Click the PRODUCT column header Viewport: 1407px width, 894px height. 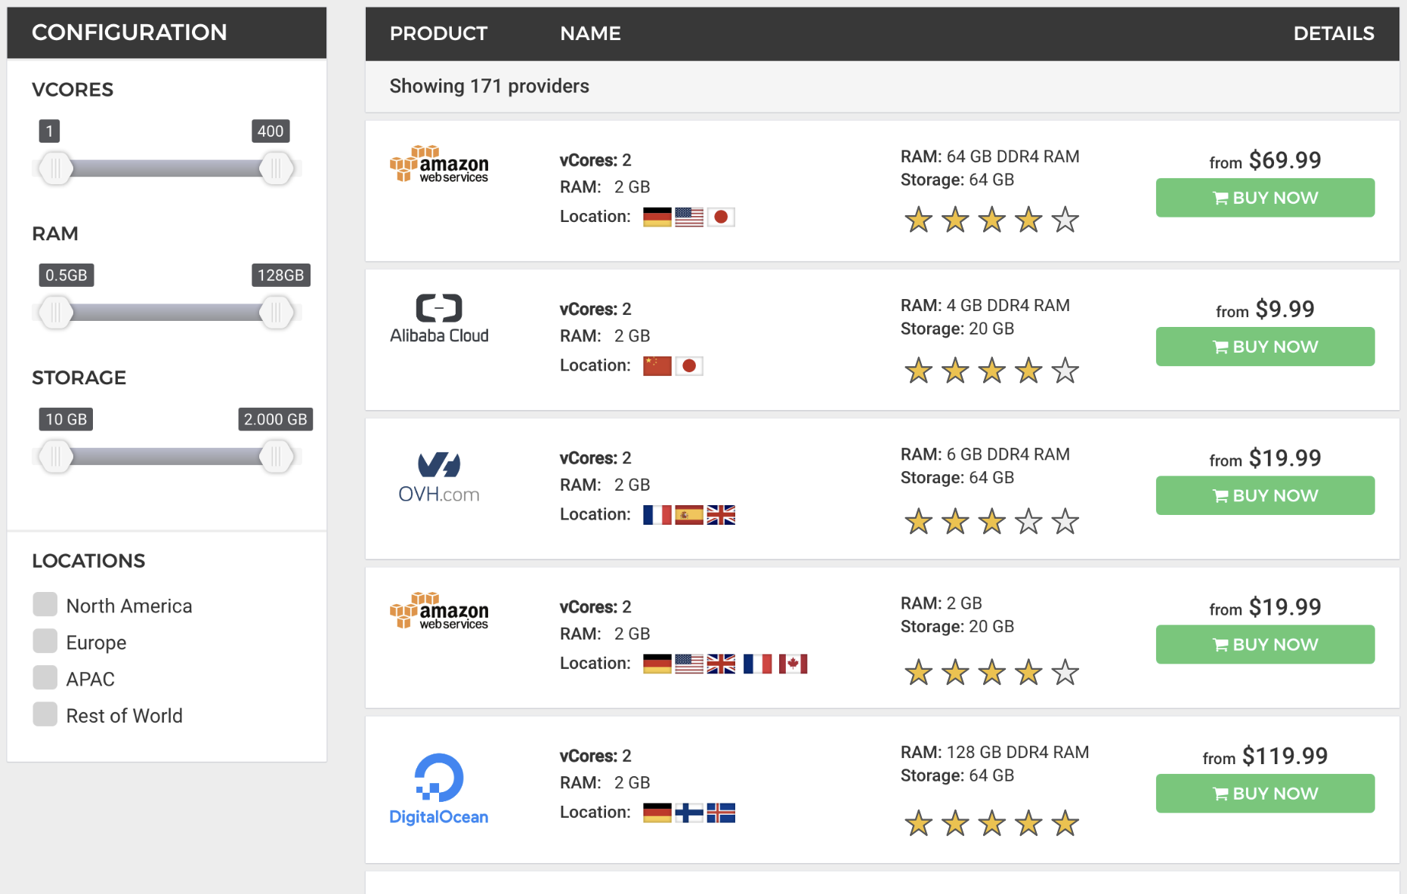point(438,34)
